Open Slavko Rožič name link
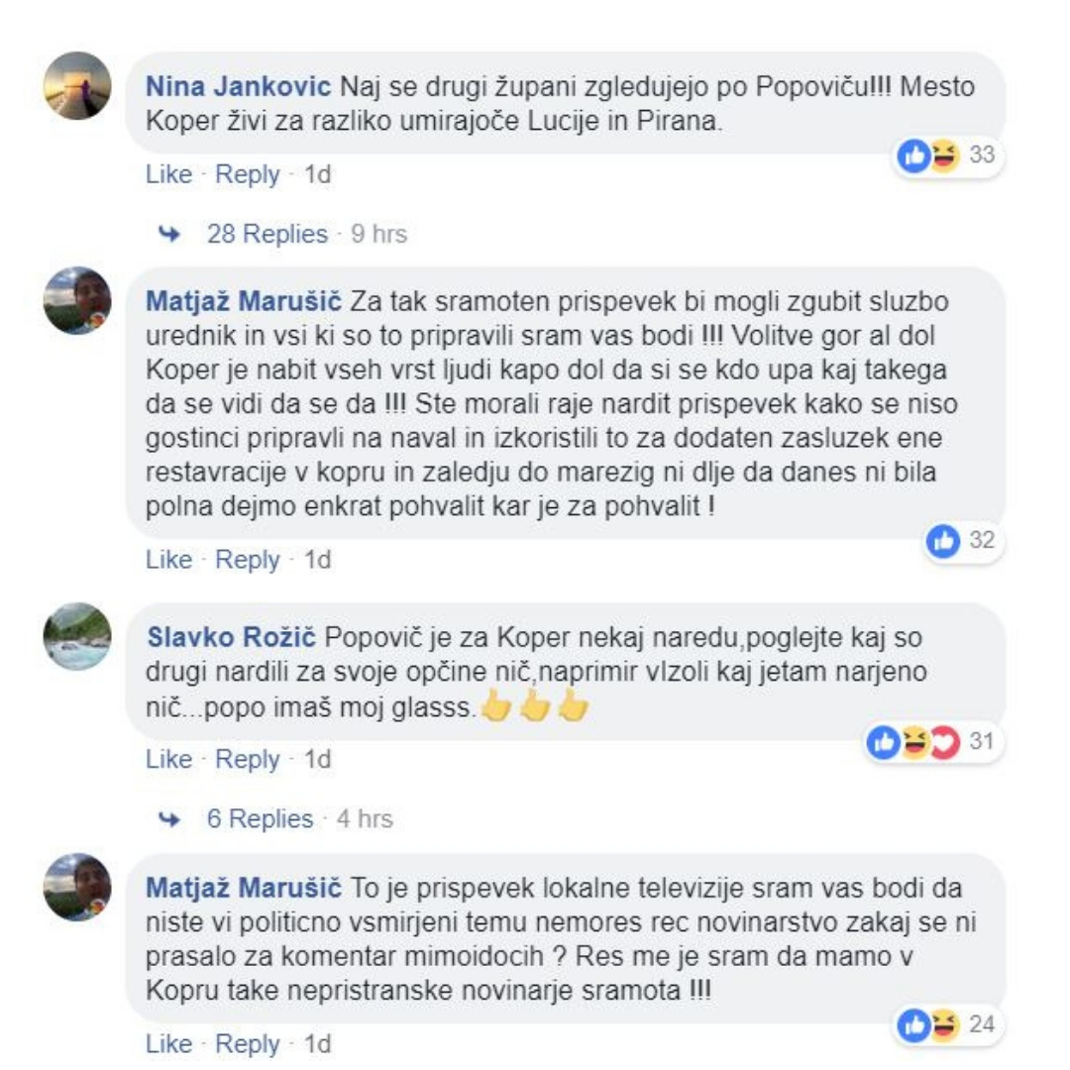This screenshot has height=1070, width=1070. point(231,637)
